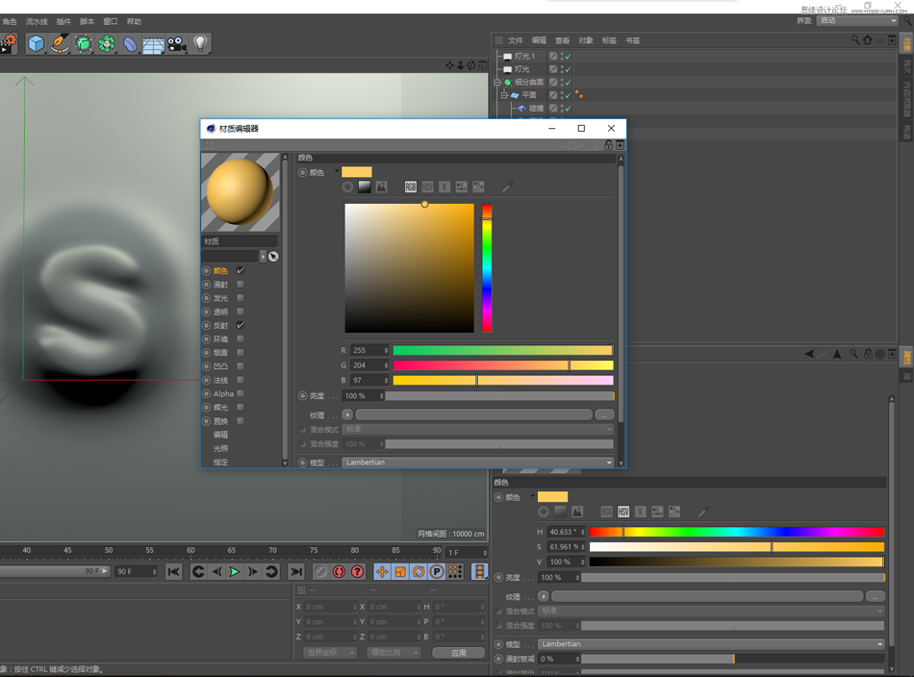
Task: Click the subdivision surface generator icon
Action: tap(84, 43)
